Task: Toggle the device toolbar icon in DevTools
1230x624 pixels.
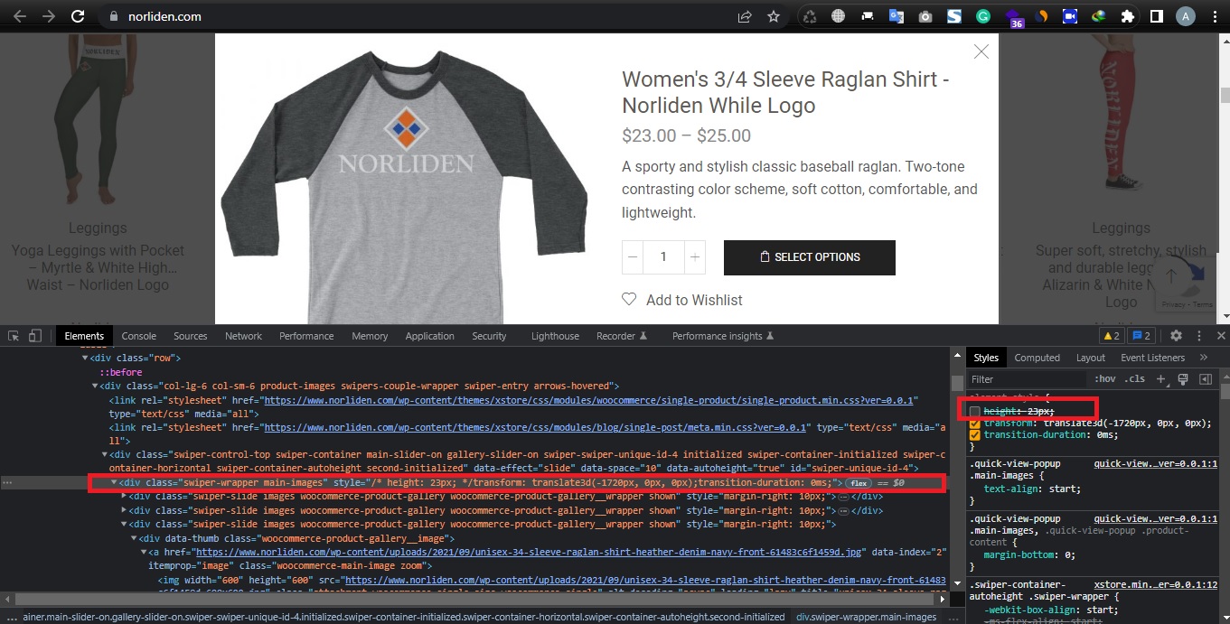Action: [x=35, y=336]
